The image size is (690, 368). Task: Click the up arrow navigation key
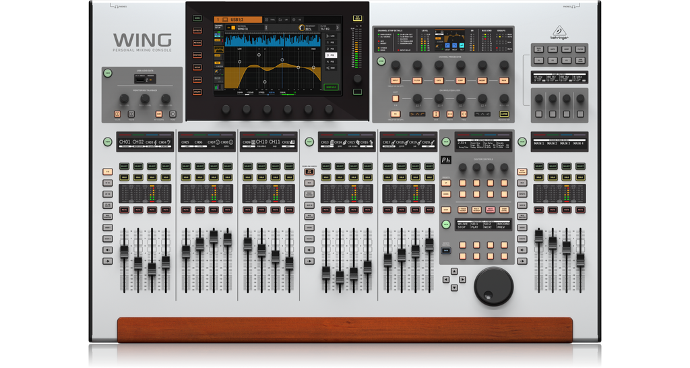454,272
